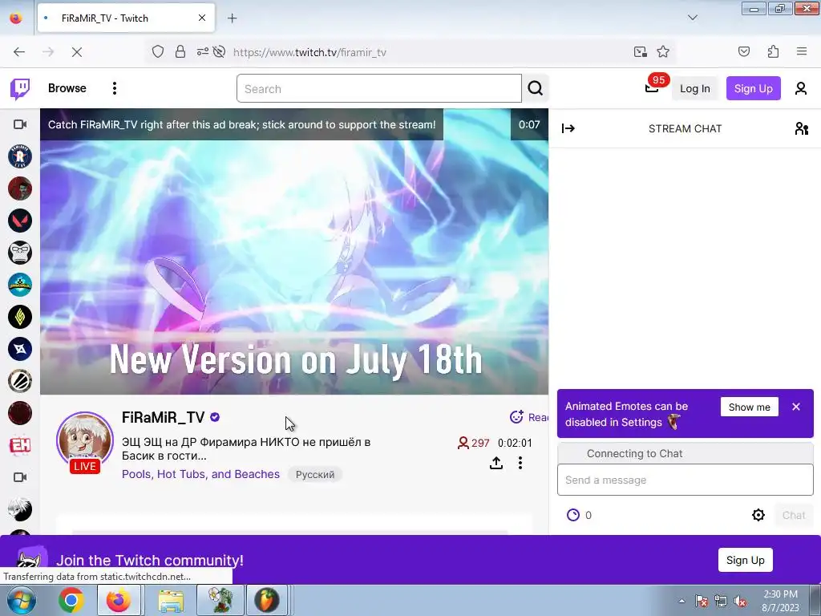Open the Browse page
Image resolution: width=821 pixels, height=616 pixels.
point(67,88)
